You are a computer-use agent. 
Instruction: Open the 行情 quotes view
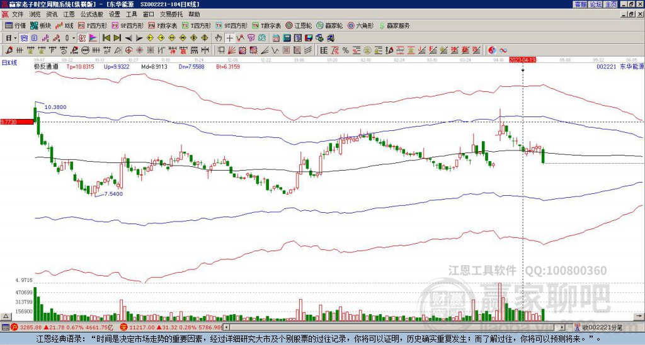point(15,25)
